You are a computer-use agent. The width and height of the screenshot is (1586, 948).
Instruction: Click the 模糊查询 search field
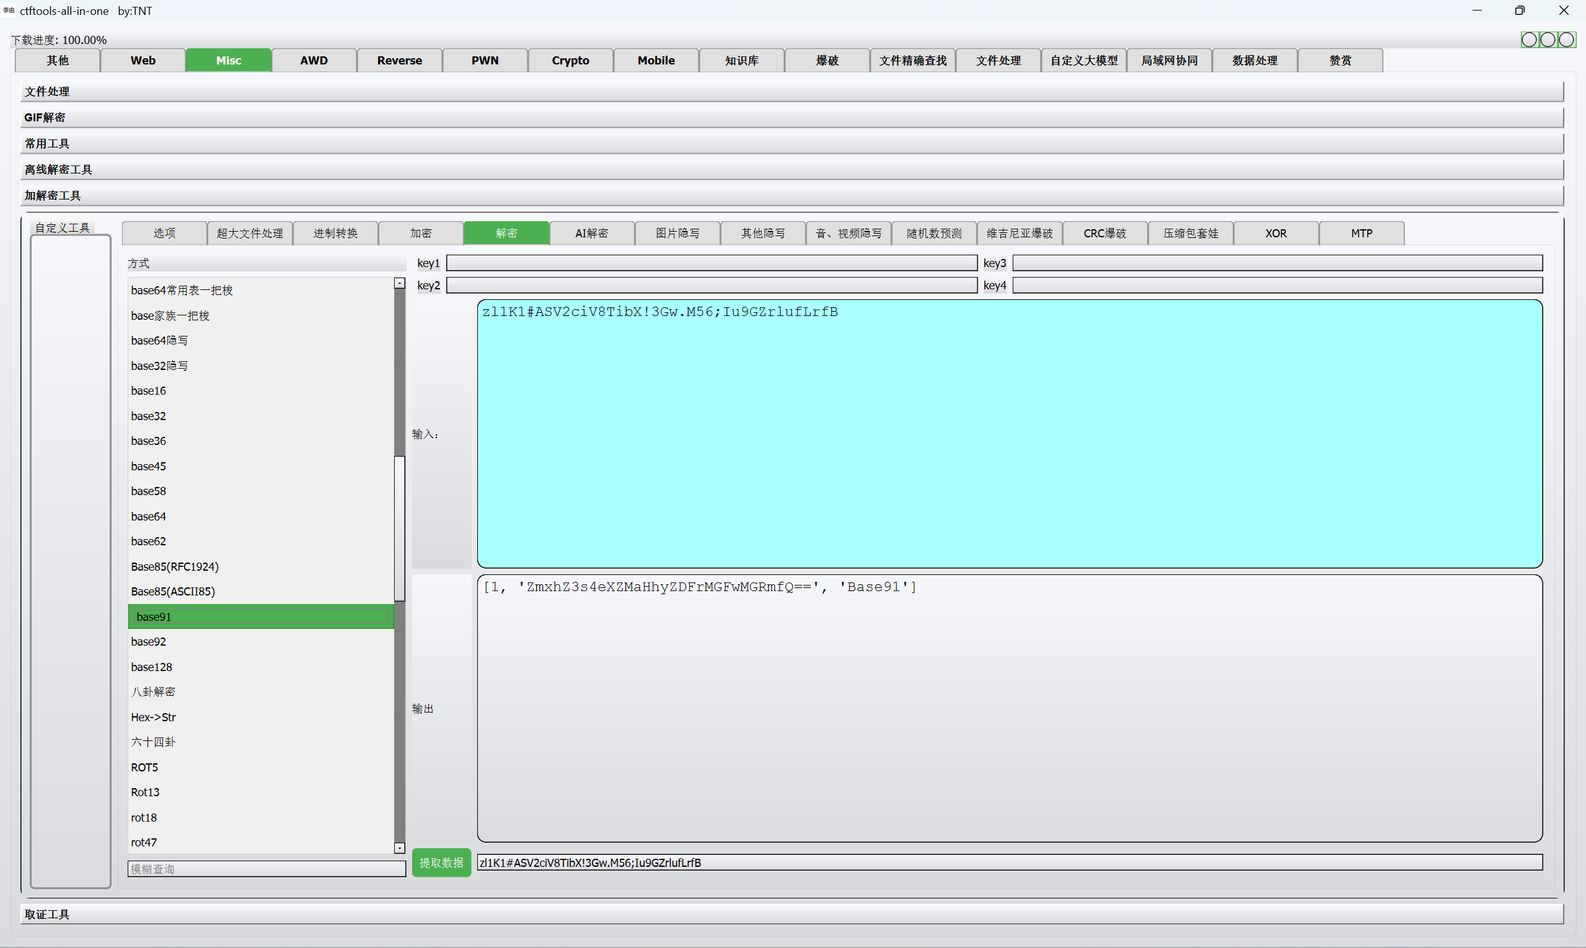[x=267, y=869]
